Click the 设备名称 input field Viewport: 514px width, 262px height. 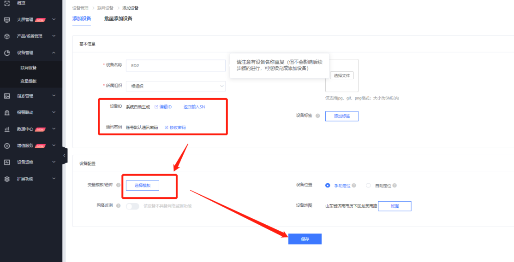pyautogui.click(x=175, y=65)
